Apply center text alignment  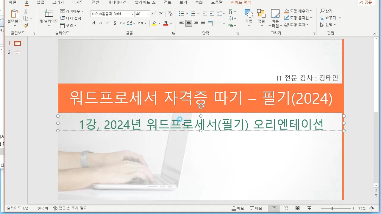pos(188,23)
